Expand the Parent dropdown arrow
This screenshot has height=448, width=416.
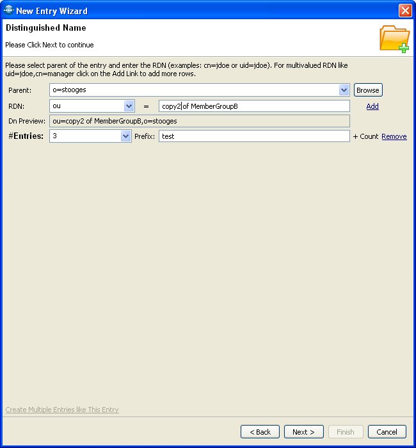click(344, 90)
